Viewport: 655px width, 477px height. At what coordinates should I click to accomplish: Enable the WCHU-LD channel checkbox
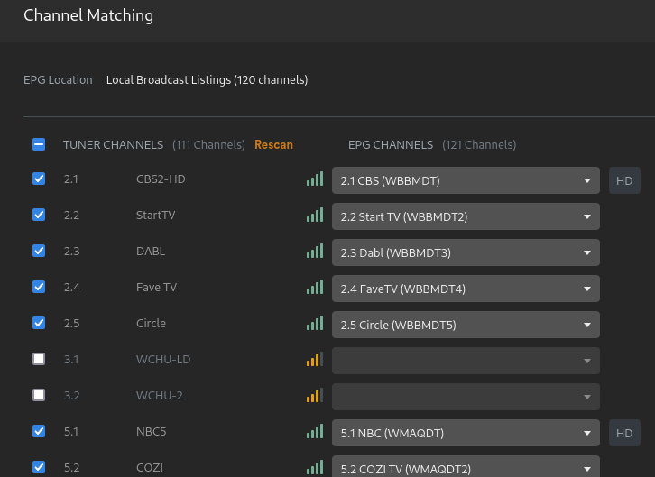click(x=39, y=360)
